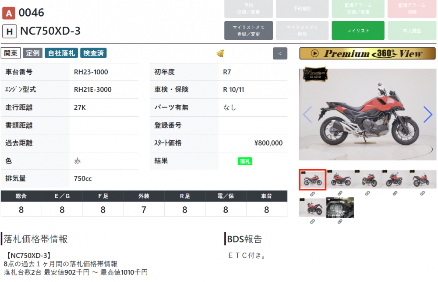Show the next motorcycle photo with right arrow

click(427, 115)
